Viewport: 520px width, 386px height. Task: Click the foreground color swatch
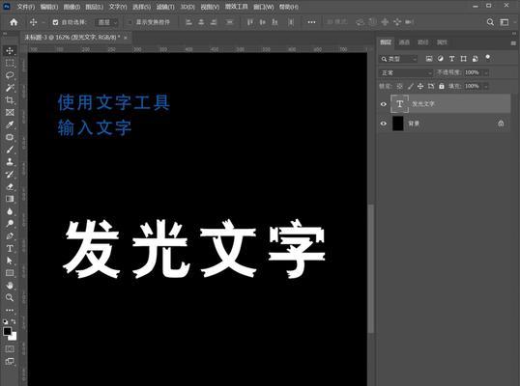point(7,331)
